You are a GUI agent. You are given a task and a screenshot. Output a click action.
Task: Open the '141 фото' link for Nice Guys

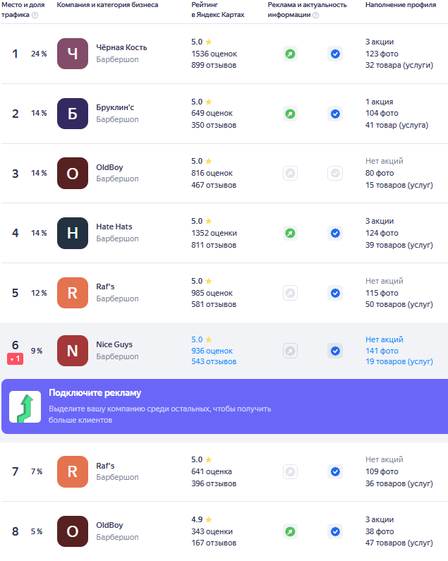382,351
